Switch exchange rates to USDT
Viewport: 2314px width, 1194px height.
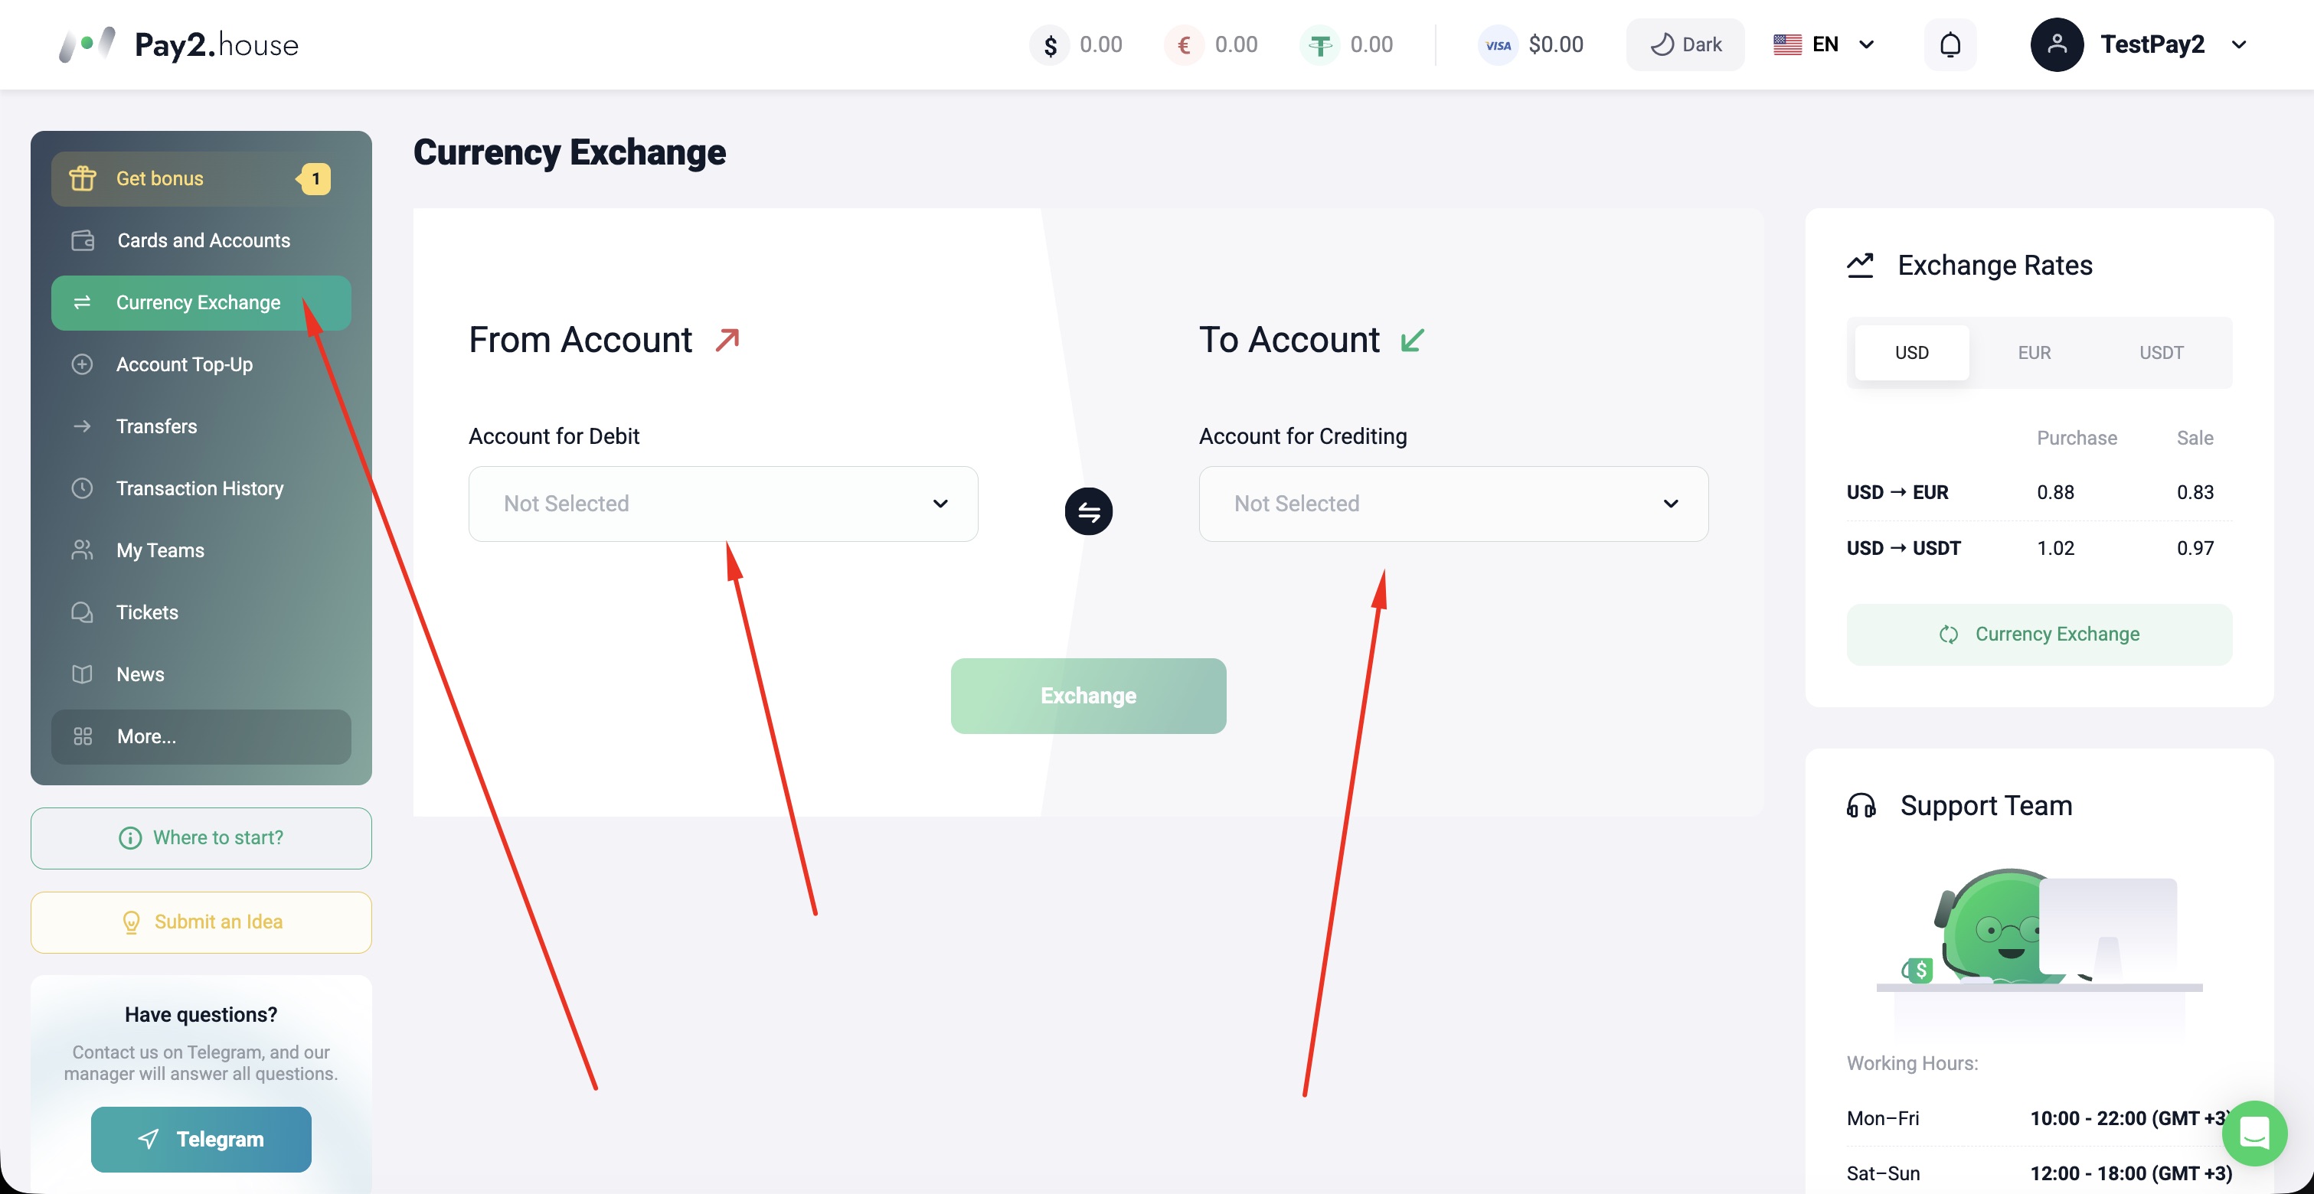point(2160,353)
